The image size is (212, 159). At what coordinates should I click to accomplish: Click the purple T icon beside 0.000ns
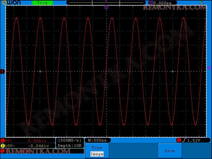(x=151, y=3)
